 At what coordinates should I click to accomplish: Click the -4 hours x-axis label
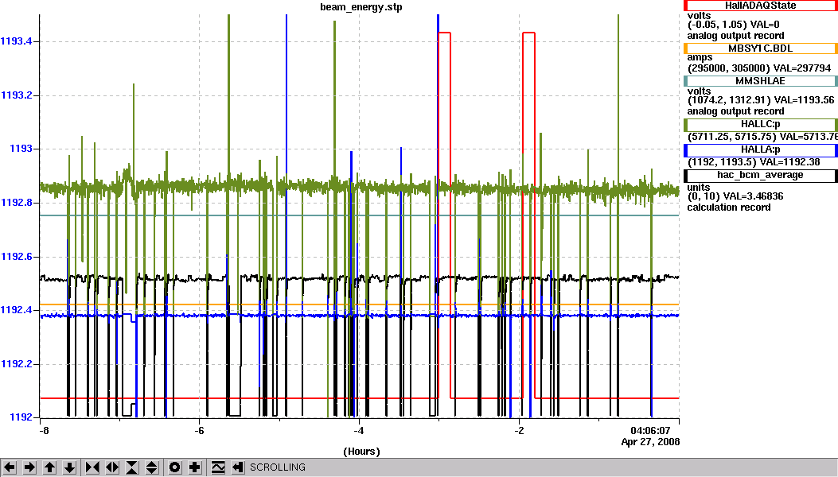pyautogui.click(x=359, y=431)
